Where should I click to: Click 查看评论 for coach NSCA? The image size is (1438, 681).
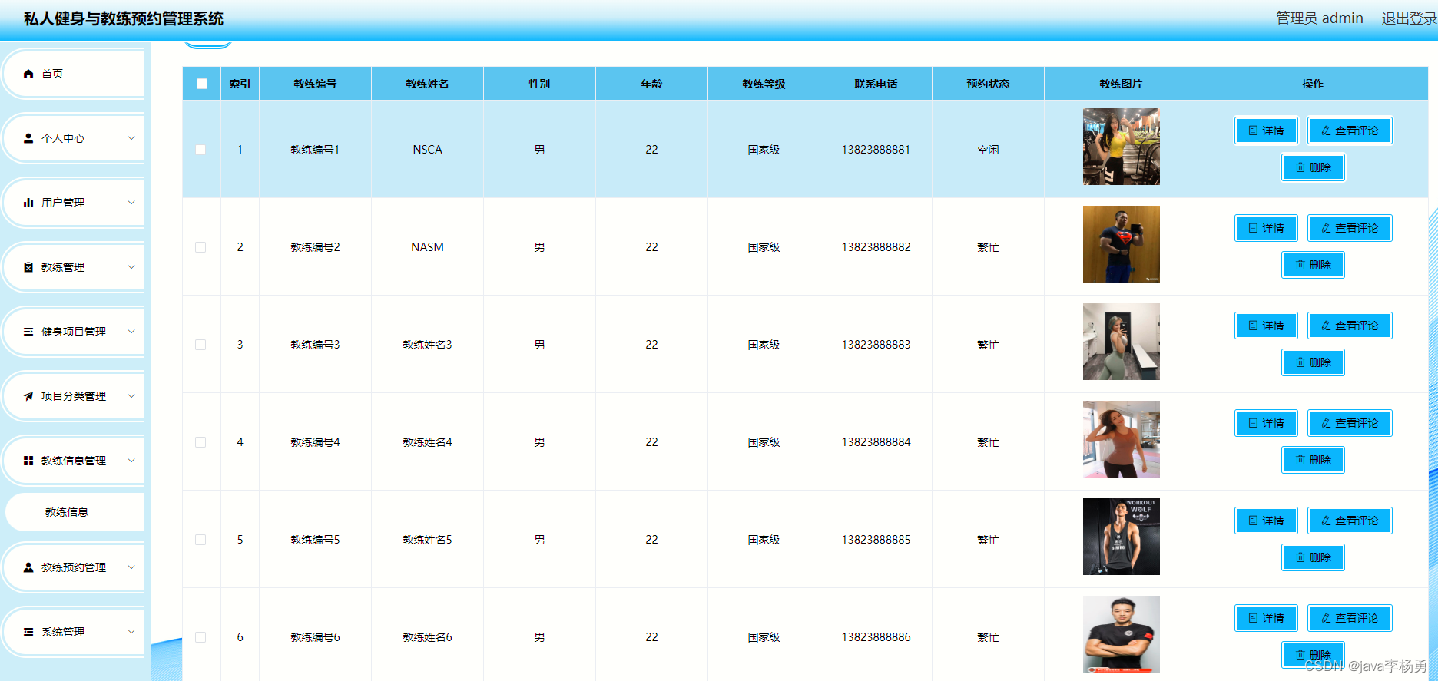pos(1350,131)
